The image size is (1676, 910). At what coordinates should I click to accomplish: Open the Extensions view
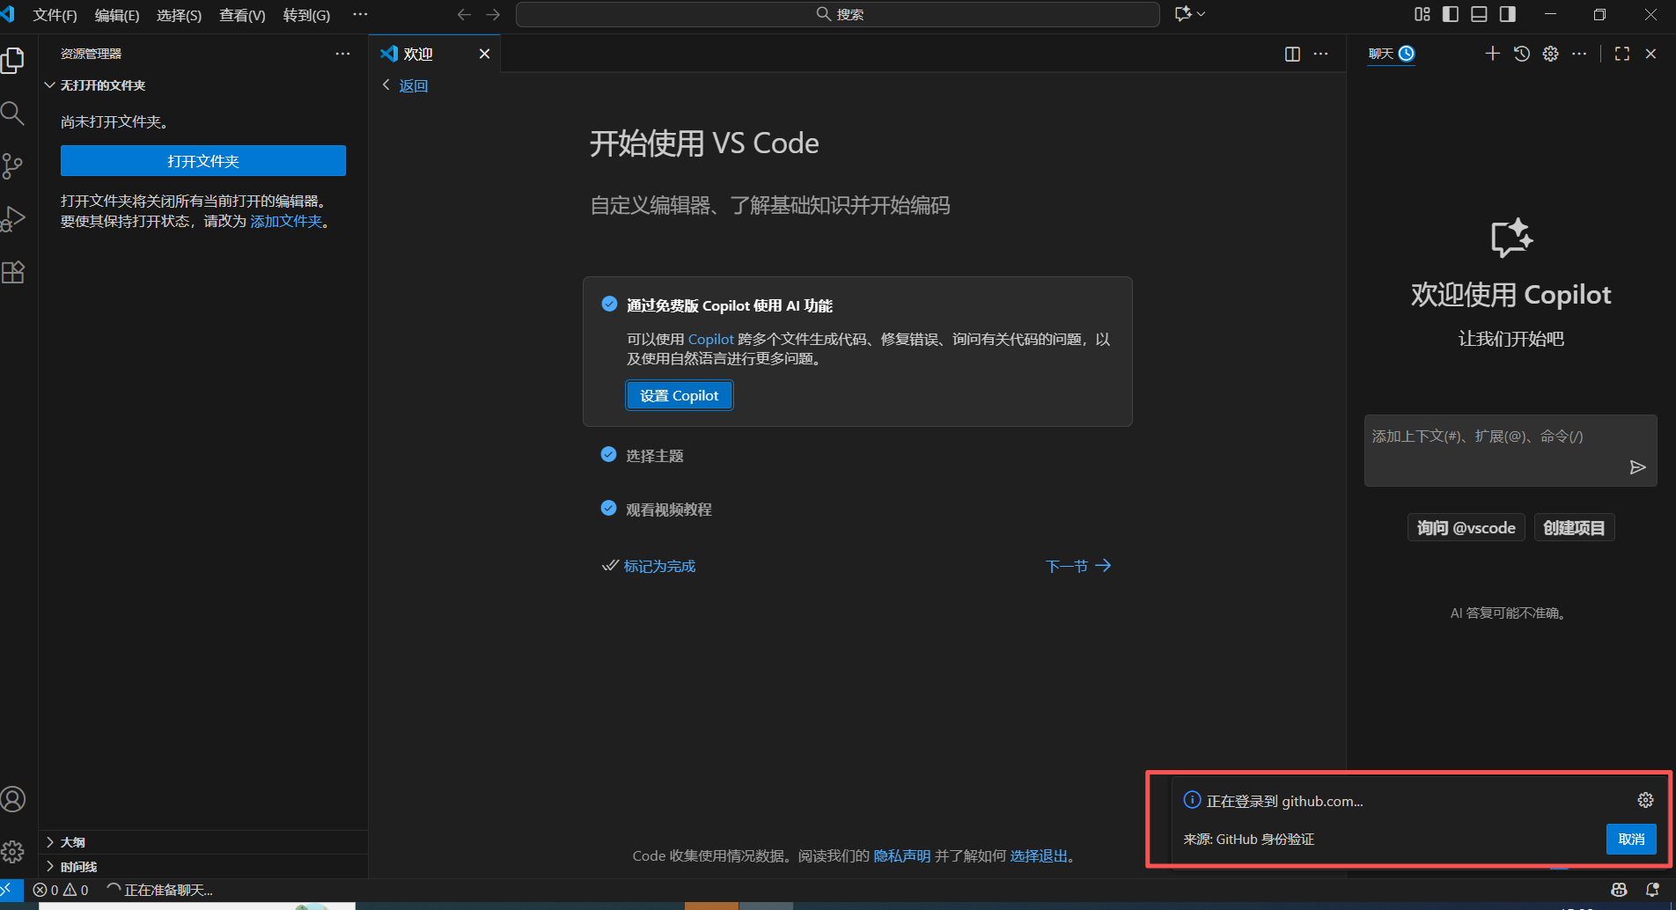pyautogui.click(x=12, y=272)
